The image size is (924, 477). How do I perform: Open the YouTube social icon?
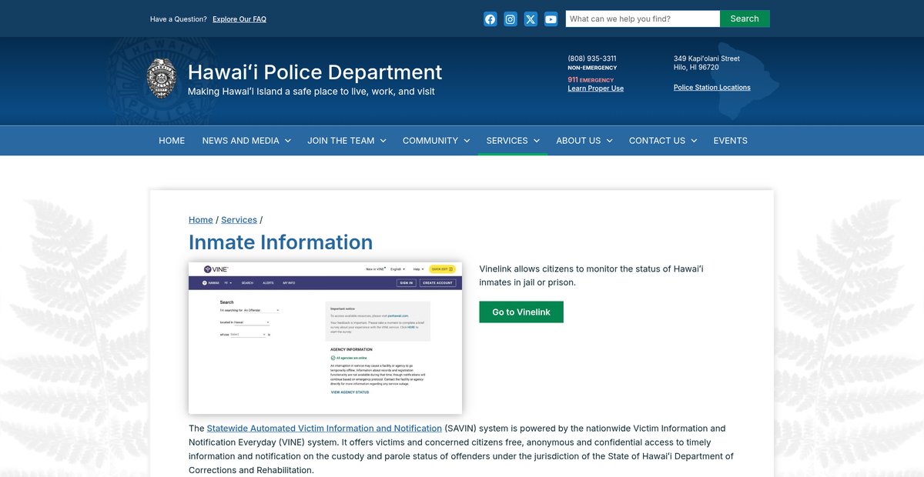(551, 19)
